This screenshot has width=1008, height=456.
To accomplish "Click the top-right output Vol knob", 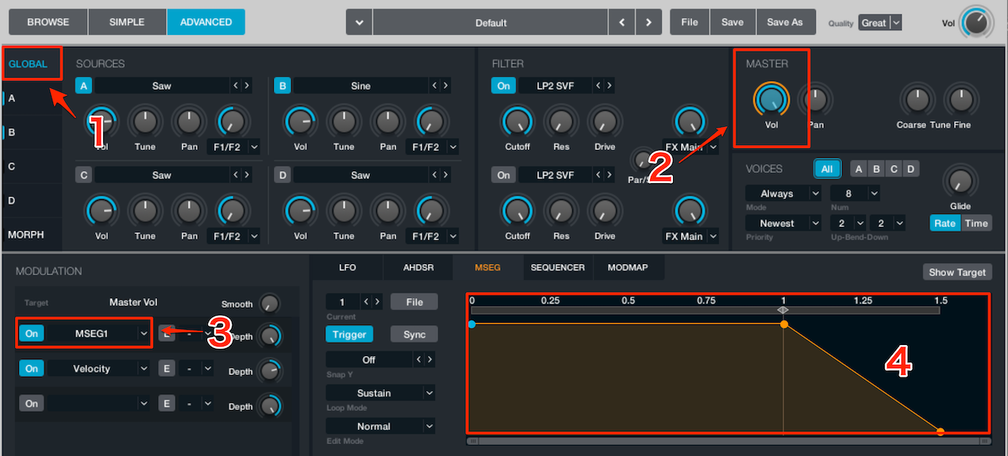I will coord(976,23).
